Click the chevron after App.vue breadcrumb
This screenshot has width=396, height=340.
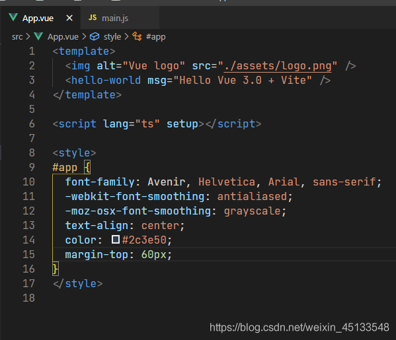click(x=84, y=37)
